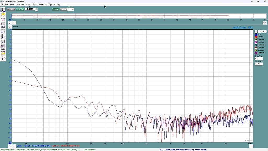
Task: Click the Freq (Hz) input field
Action: pos(30,9)
